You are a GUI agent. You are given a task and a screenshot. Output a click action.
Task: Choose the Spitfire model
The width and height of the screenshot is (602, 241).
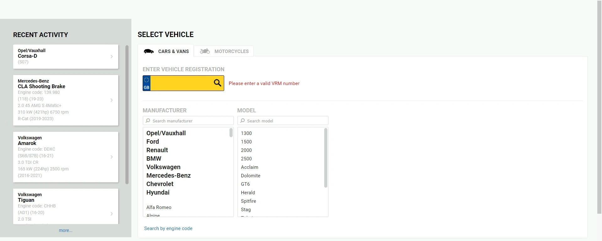248,201
